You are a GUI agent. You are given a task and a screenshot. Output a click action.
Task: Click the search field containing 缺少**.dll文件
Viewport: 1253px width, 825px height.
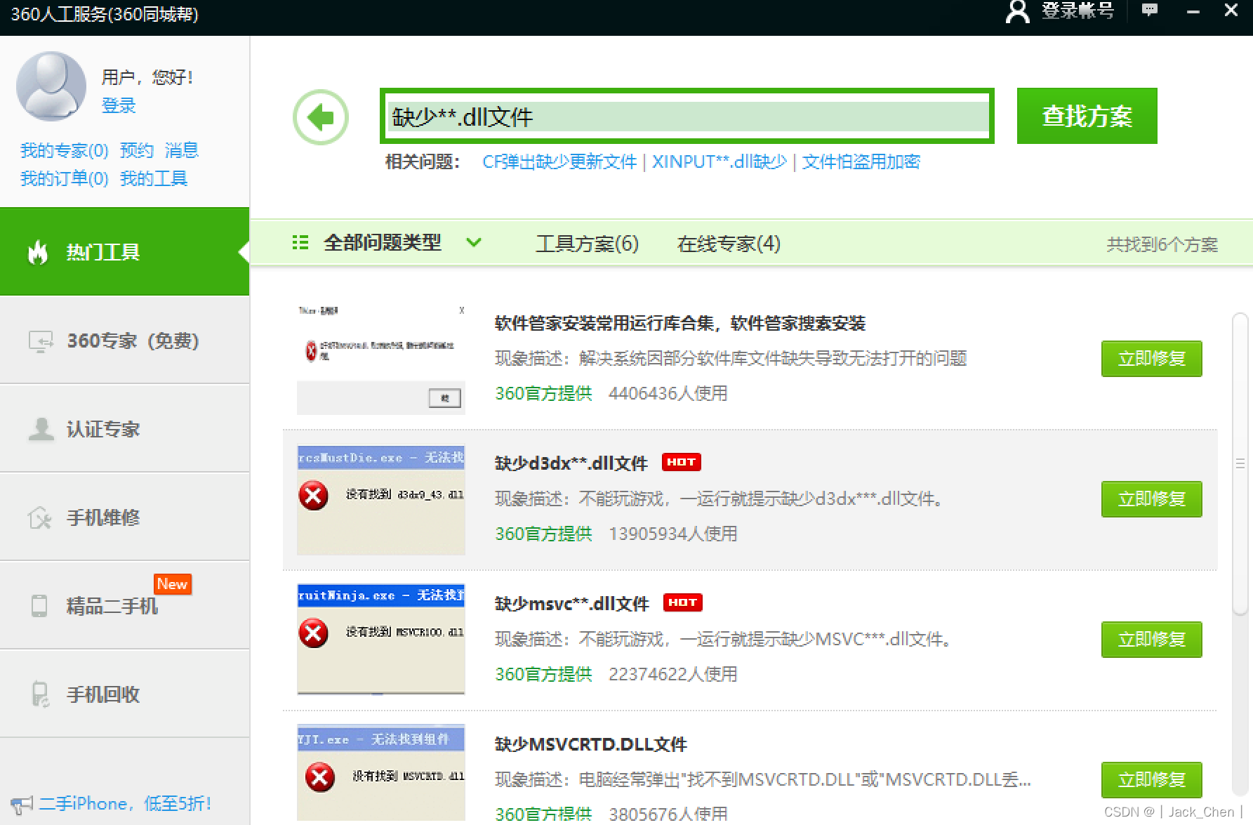pos(687,117)
